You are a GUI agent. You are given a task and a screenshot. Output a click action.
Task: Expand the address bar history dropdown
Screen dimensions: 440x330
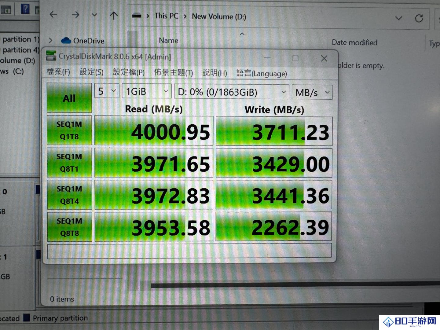398,18
